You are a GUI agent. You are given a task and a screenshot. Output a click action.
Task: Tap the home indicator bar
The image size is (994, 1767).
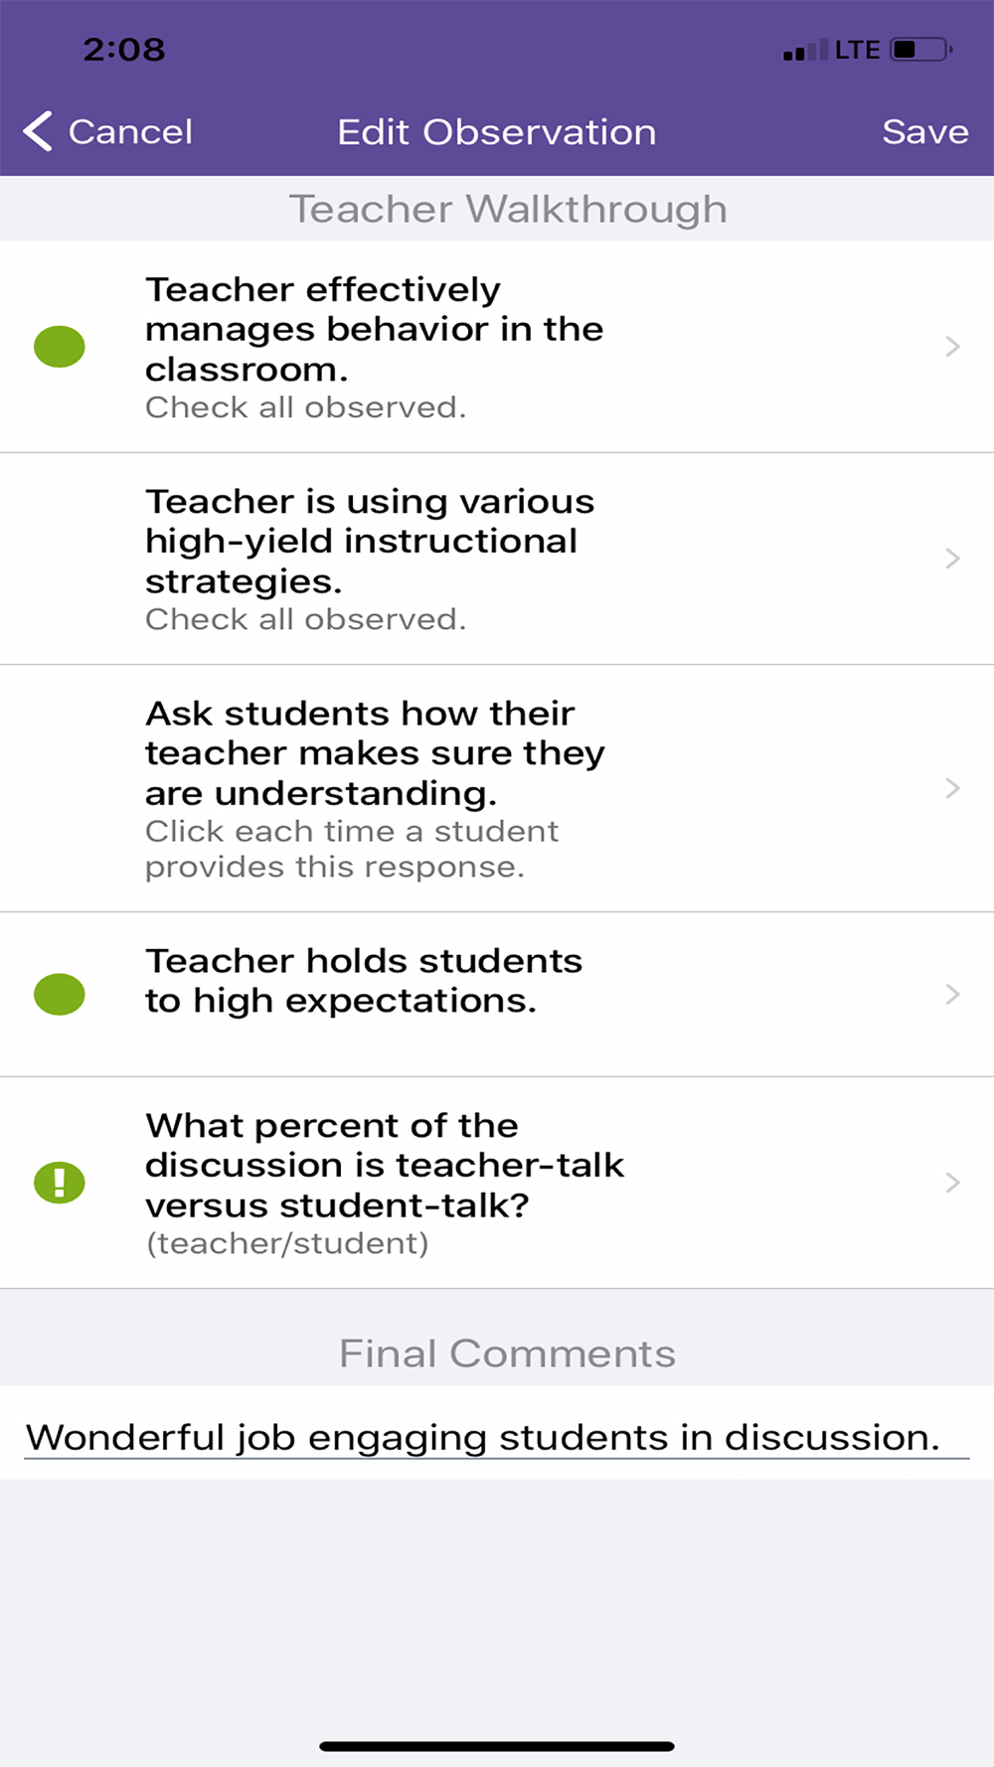tap(497, 1746)
